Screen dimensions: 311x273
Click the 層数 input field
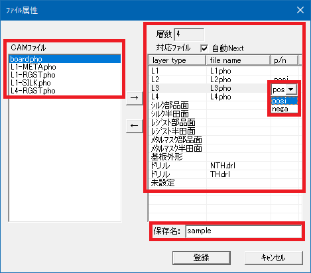[189, 34]
